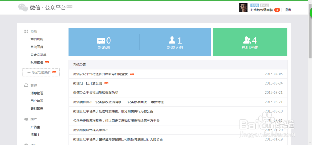Open 自定义菜单 in the sidebar

tap(38, 54)
